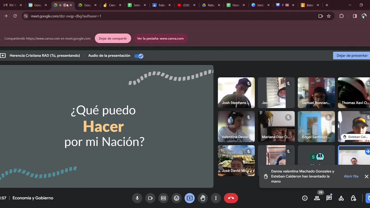Toggle the microphone in Meet controls

[137, 198]
